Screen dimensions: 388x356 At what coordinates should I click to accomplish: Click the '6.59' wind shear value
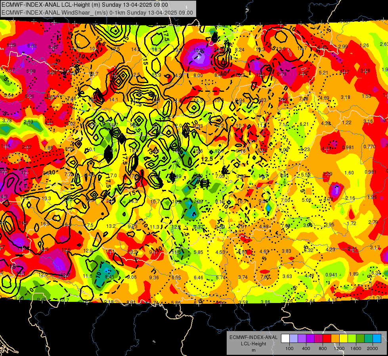coord(11,45)
